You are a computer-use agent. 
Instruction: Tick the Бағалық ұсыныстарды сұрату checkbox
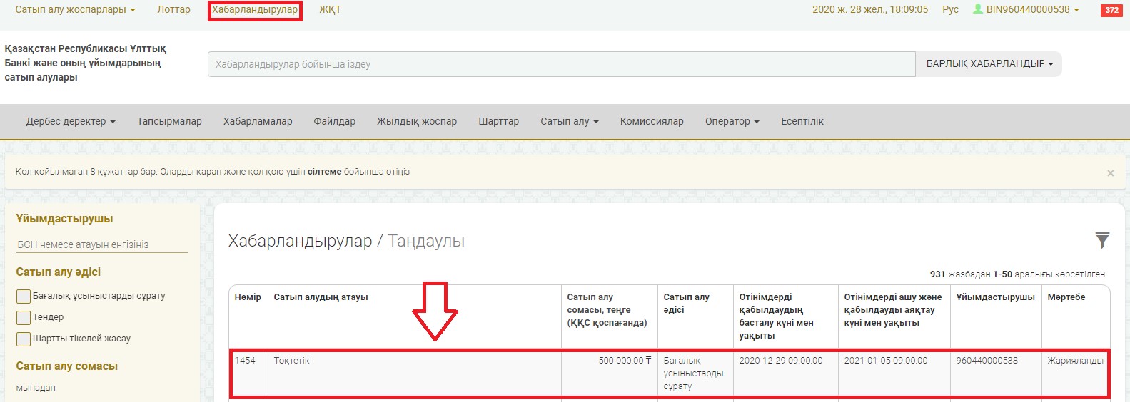coord(24,296)
